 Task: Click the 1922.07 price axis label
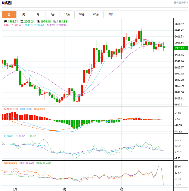[179, 68]
